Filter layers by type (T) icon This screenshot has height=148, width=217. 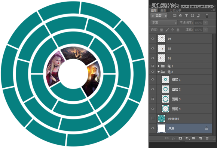(186, 16)
